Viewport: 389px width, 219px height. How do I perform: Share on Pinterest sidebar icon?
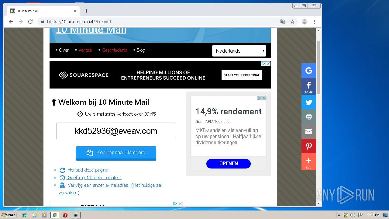309,146
